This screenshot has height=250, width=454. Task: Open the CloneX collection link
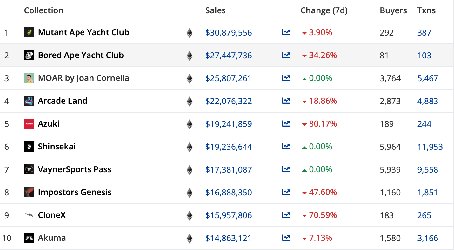(x=52, y=215)
